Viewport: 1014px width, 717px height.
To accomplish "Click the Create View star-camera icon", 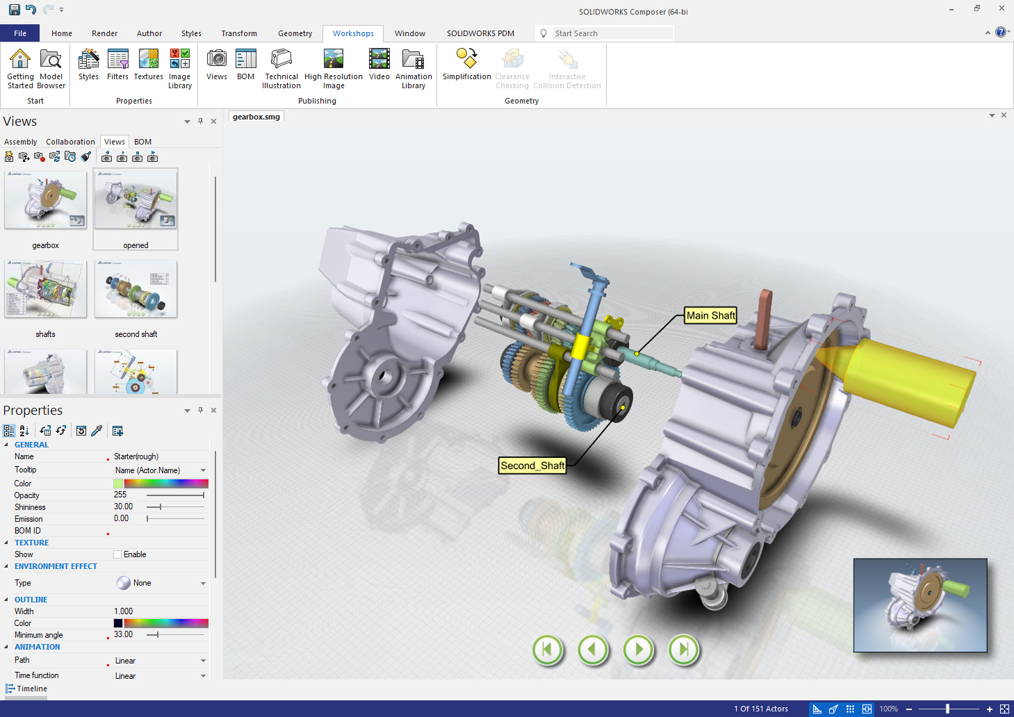I will click(9, 157).
